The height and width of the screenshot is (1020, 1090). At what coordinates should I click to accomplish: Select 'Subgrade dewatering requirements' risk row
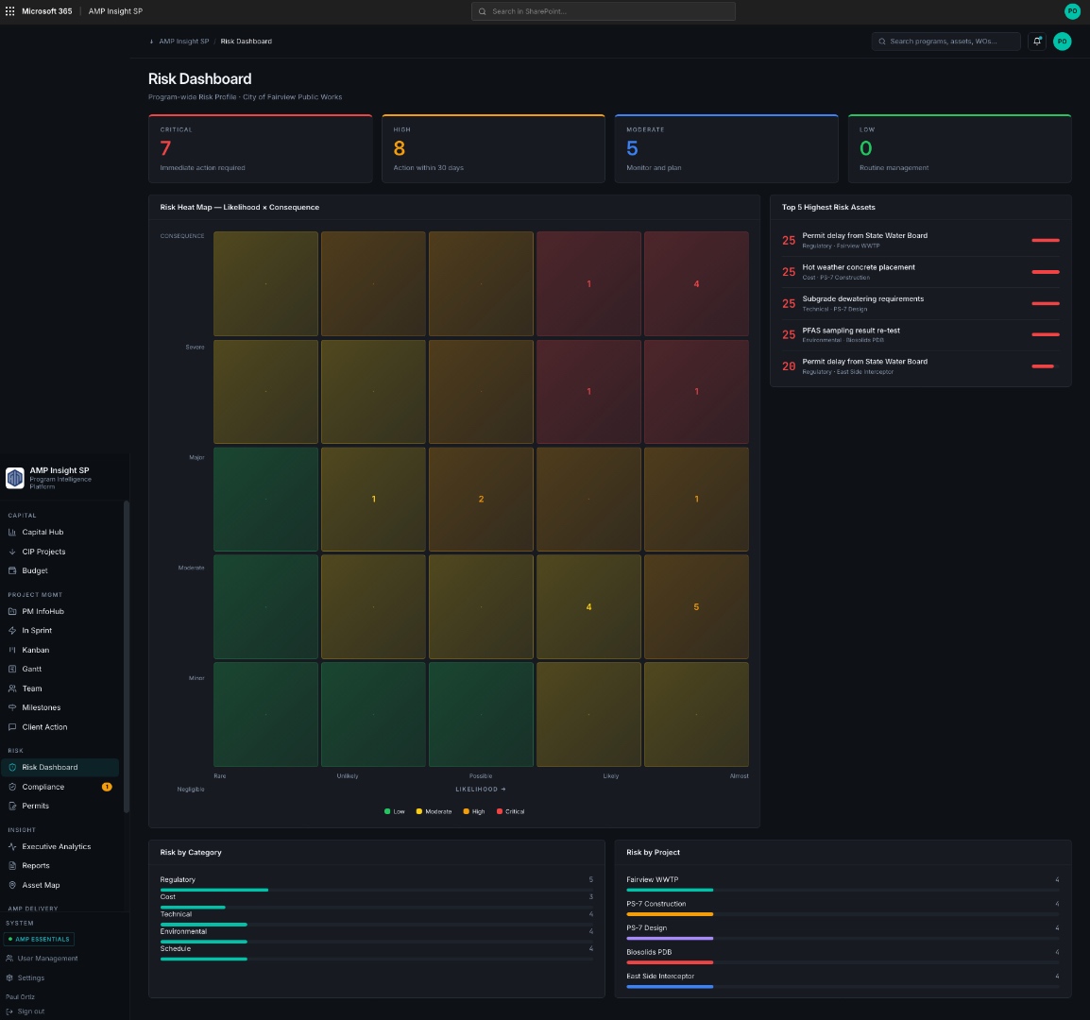coord(920,303)
